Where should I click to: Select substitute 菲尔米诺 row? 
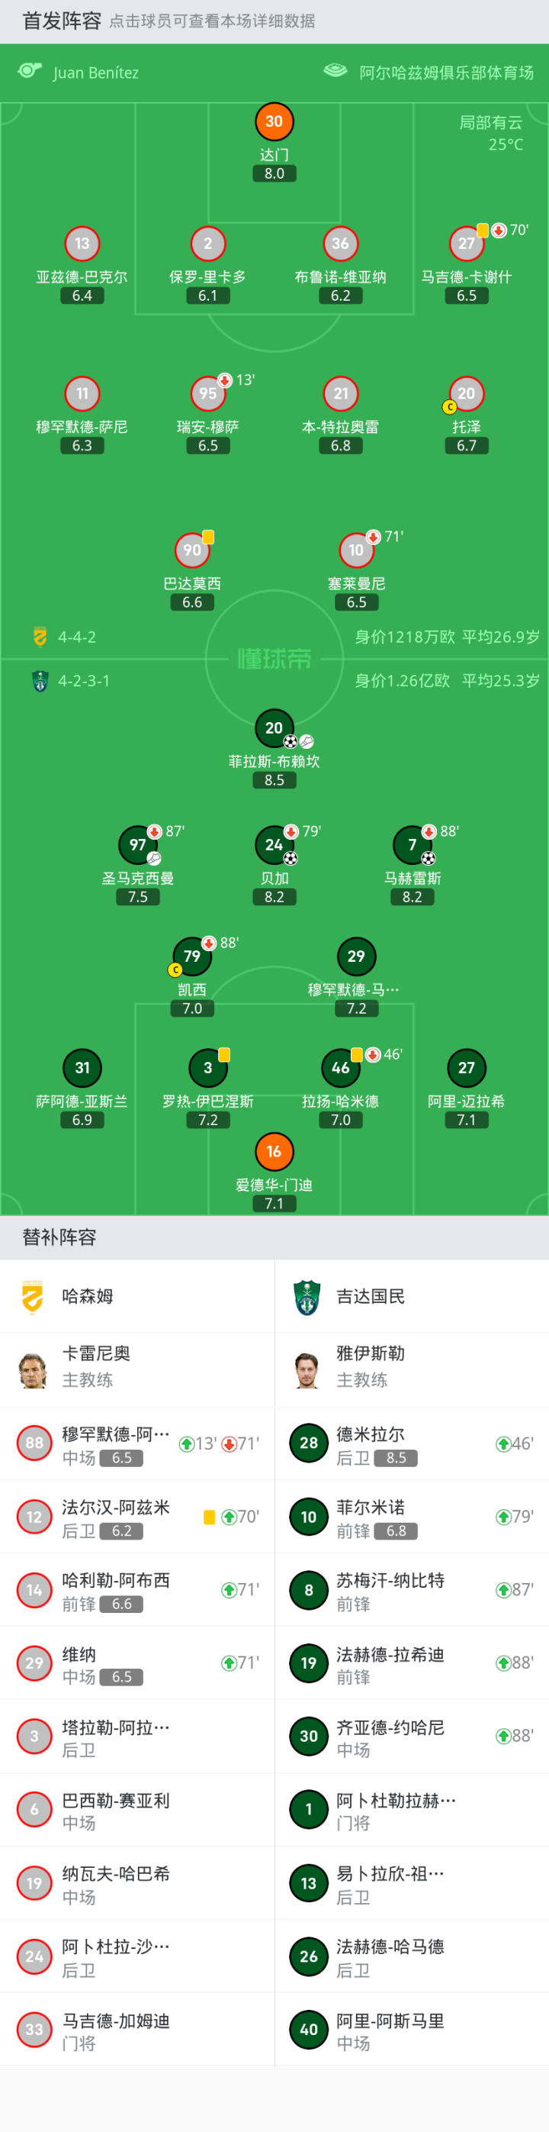pyautogui.click(x=412, y=1517)
